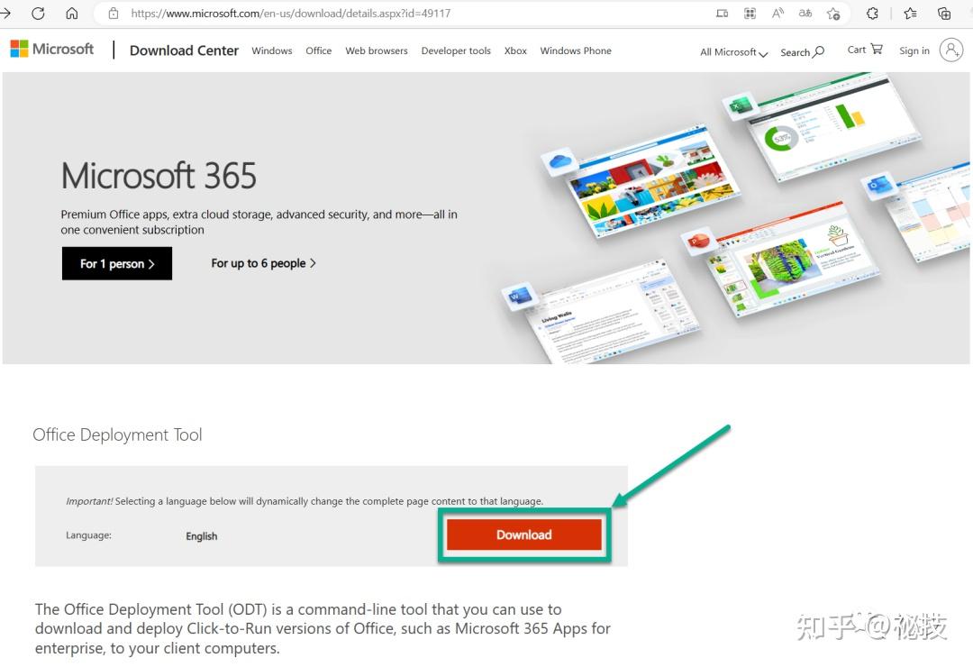
Task: Open the shopping Cart
Action: [865, 50]
